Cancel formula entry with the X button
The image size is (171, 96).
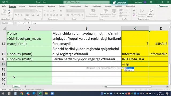(x=20, y=23)
